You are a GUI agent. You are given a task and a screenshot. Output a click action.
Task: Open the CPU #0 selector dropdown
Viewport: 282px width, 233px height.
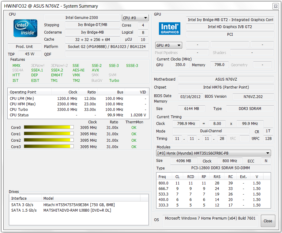coord(135,18)
